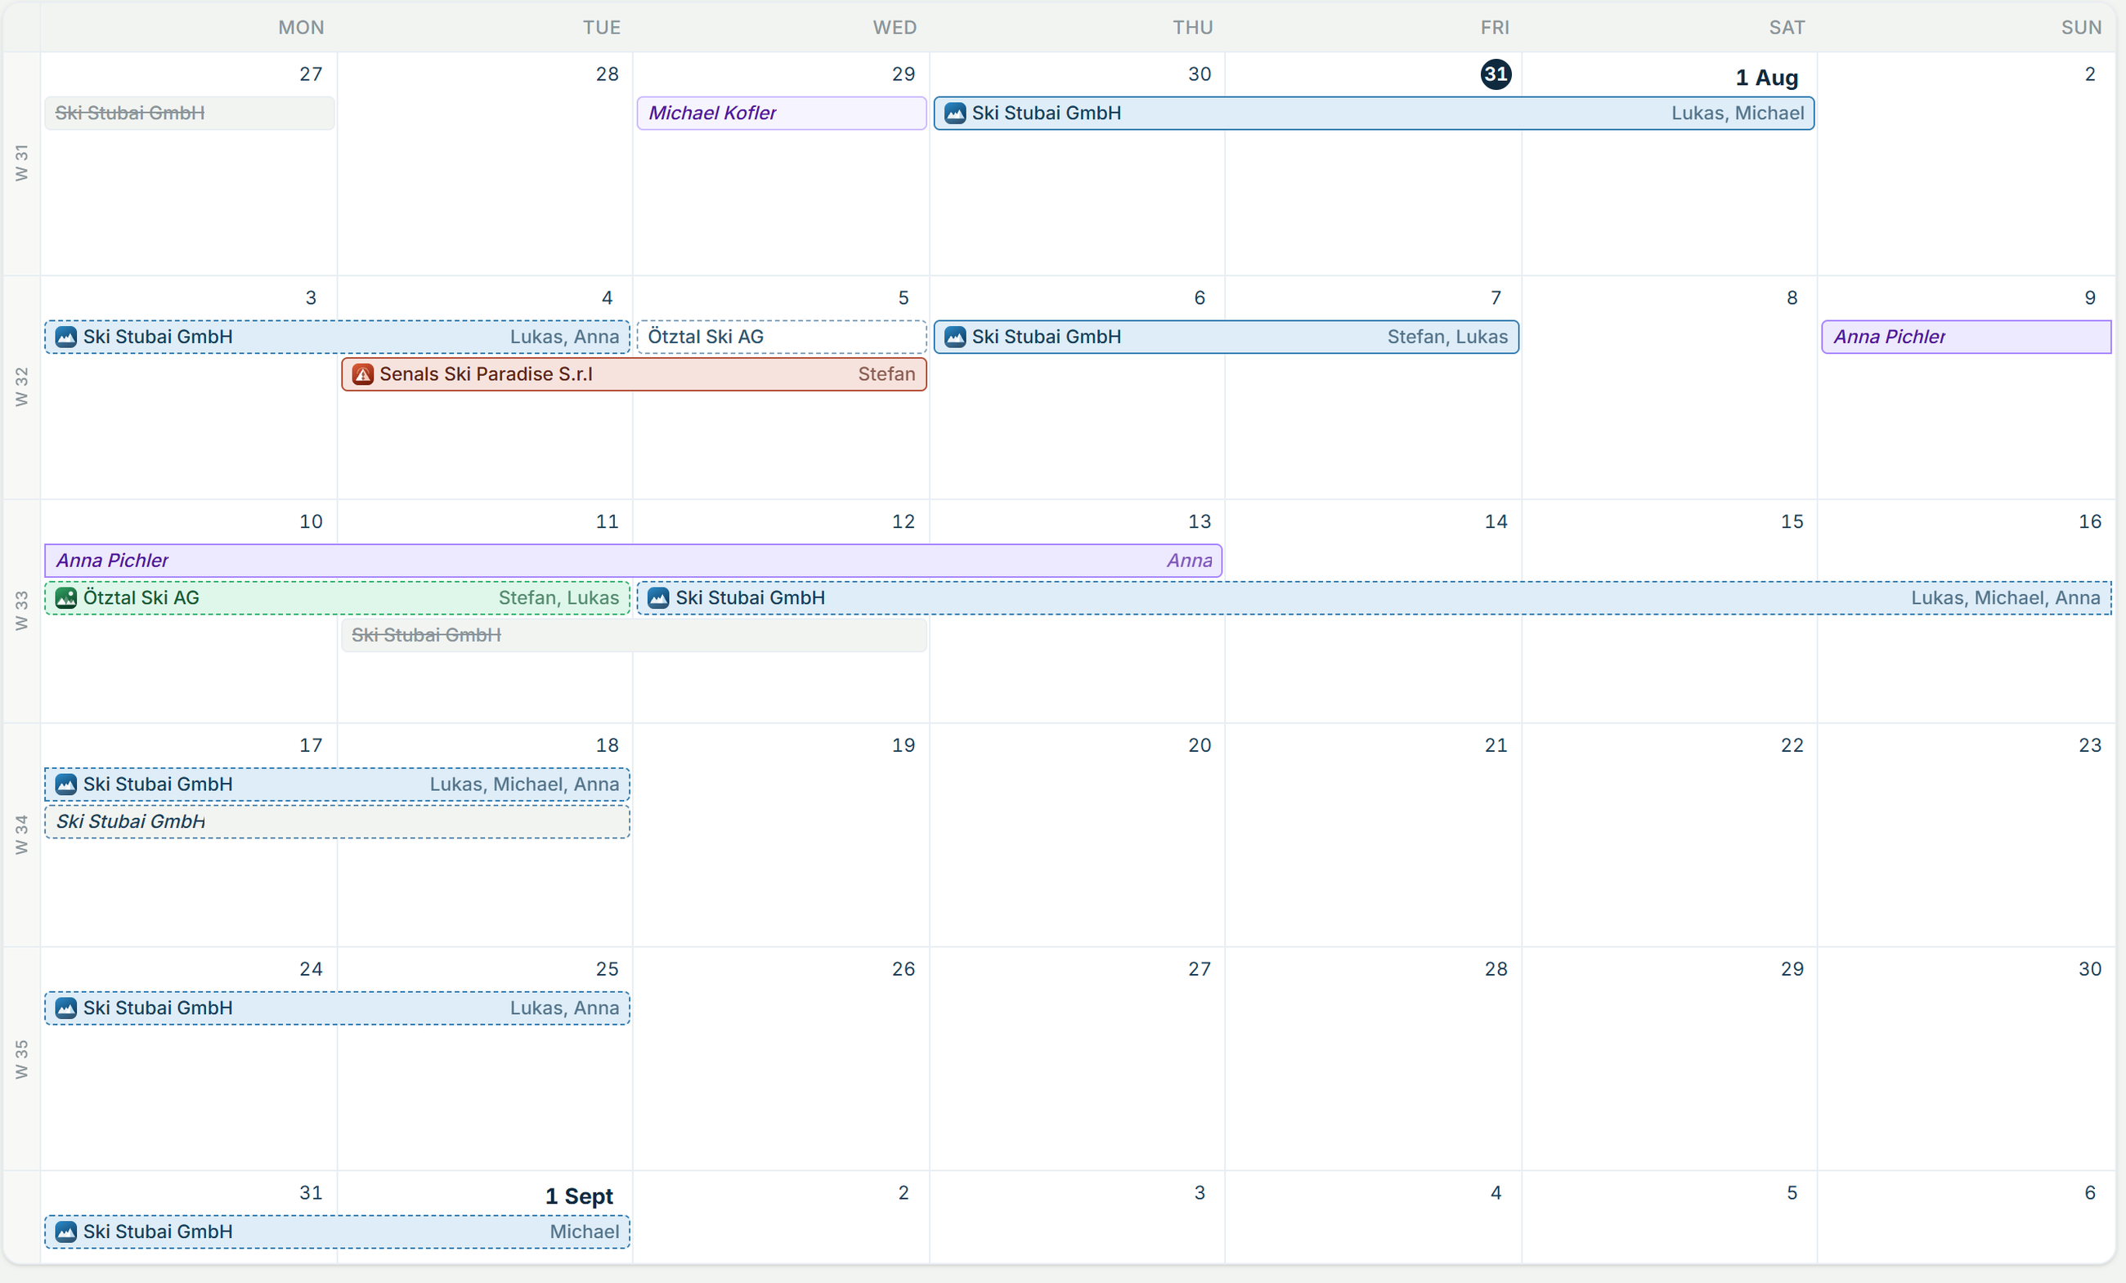Open italic Ski Stubai GmbH event in week 34
The width and height of the screenshot is (2126, 1283).
(x=338, y=822)
